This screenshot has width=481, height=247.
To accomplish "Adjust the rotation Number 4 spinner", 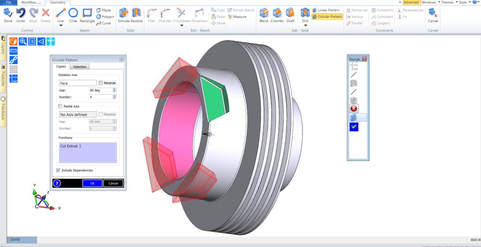I will (114, 97).
